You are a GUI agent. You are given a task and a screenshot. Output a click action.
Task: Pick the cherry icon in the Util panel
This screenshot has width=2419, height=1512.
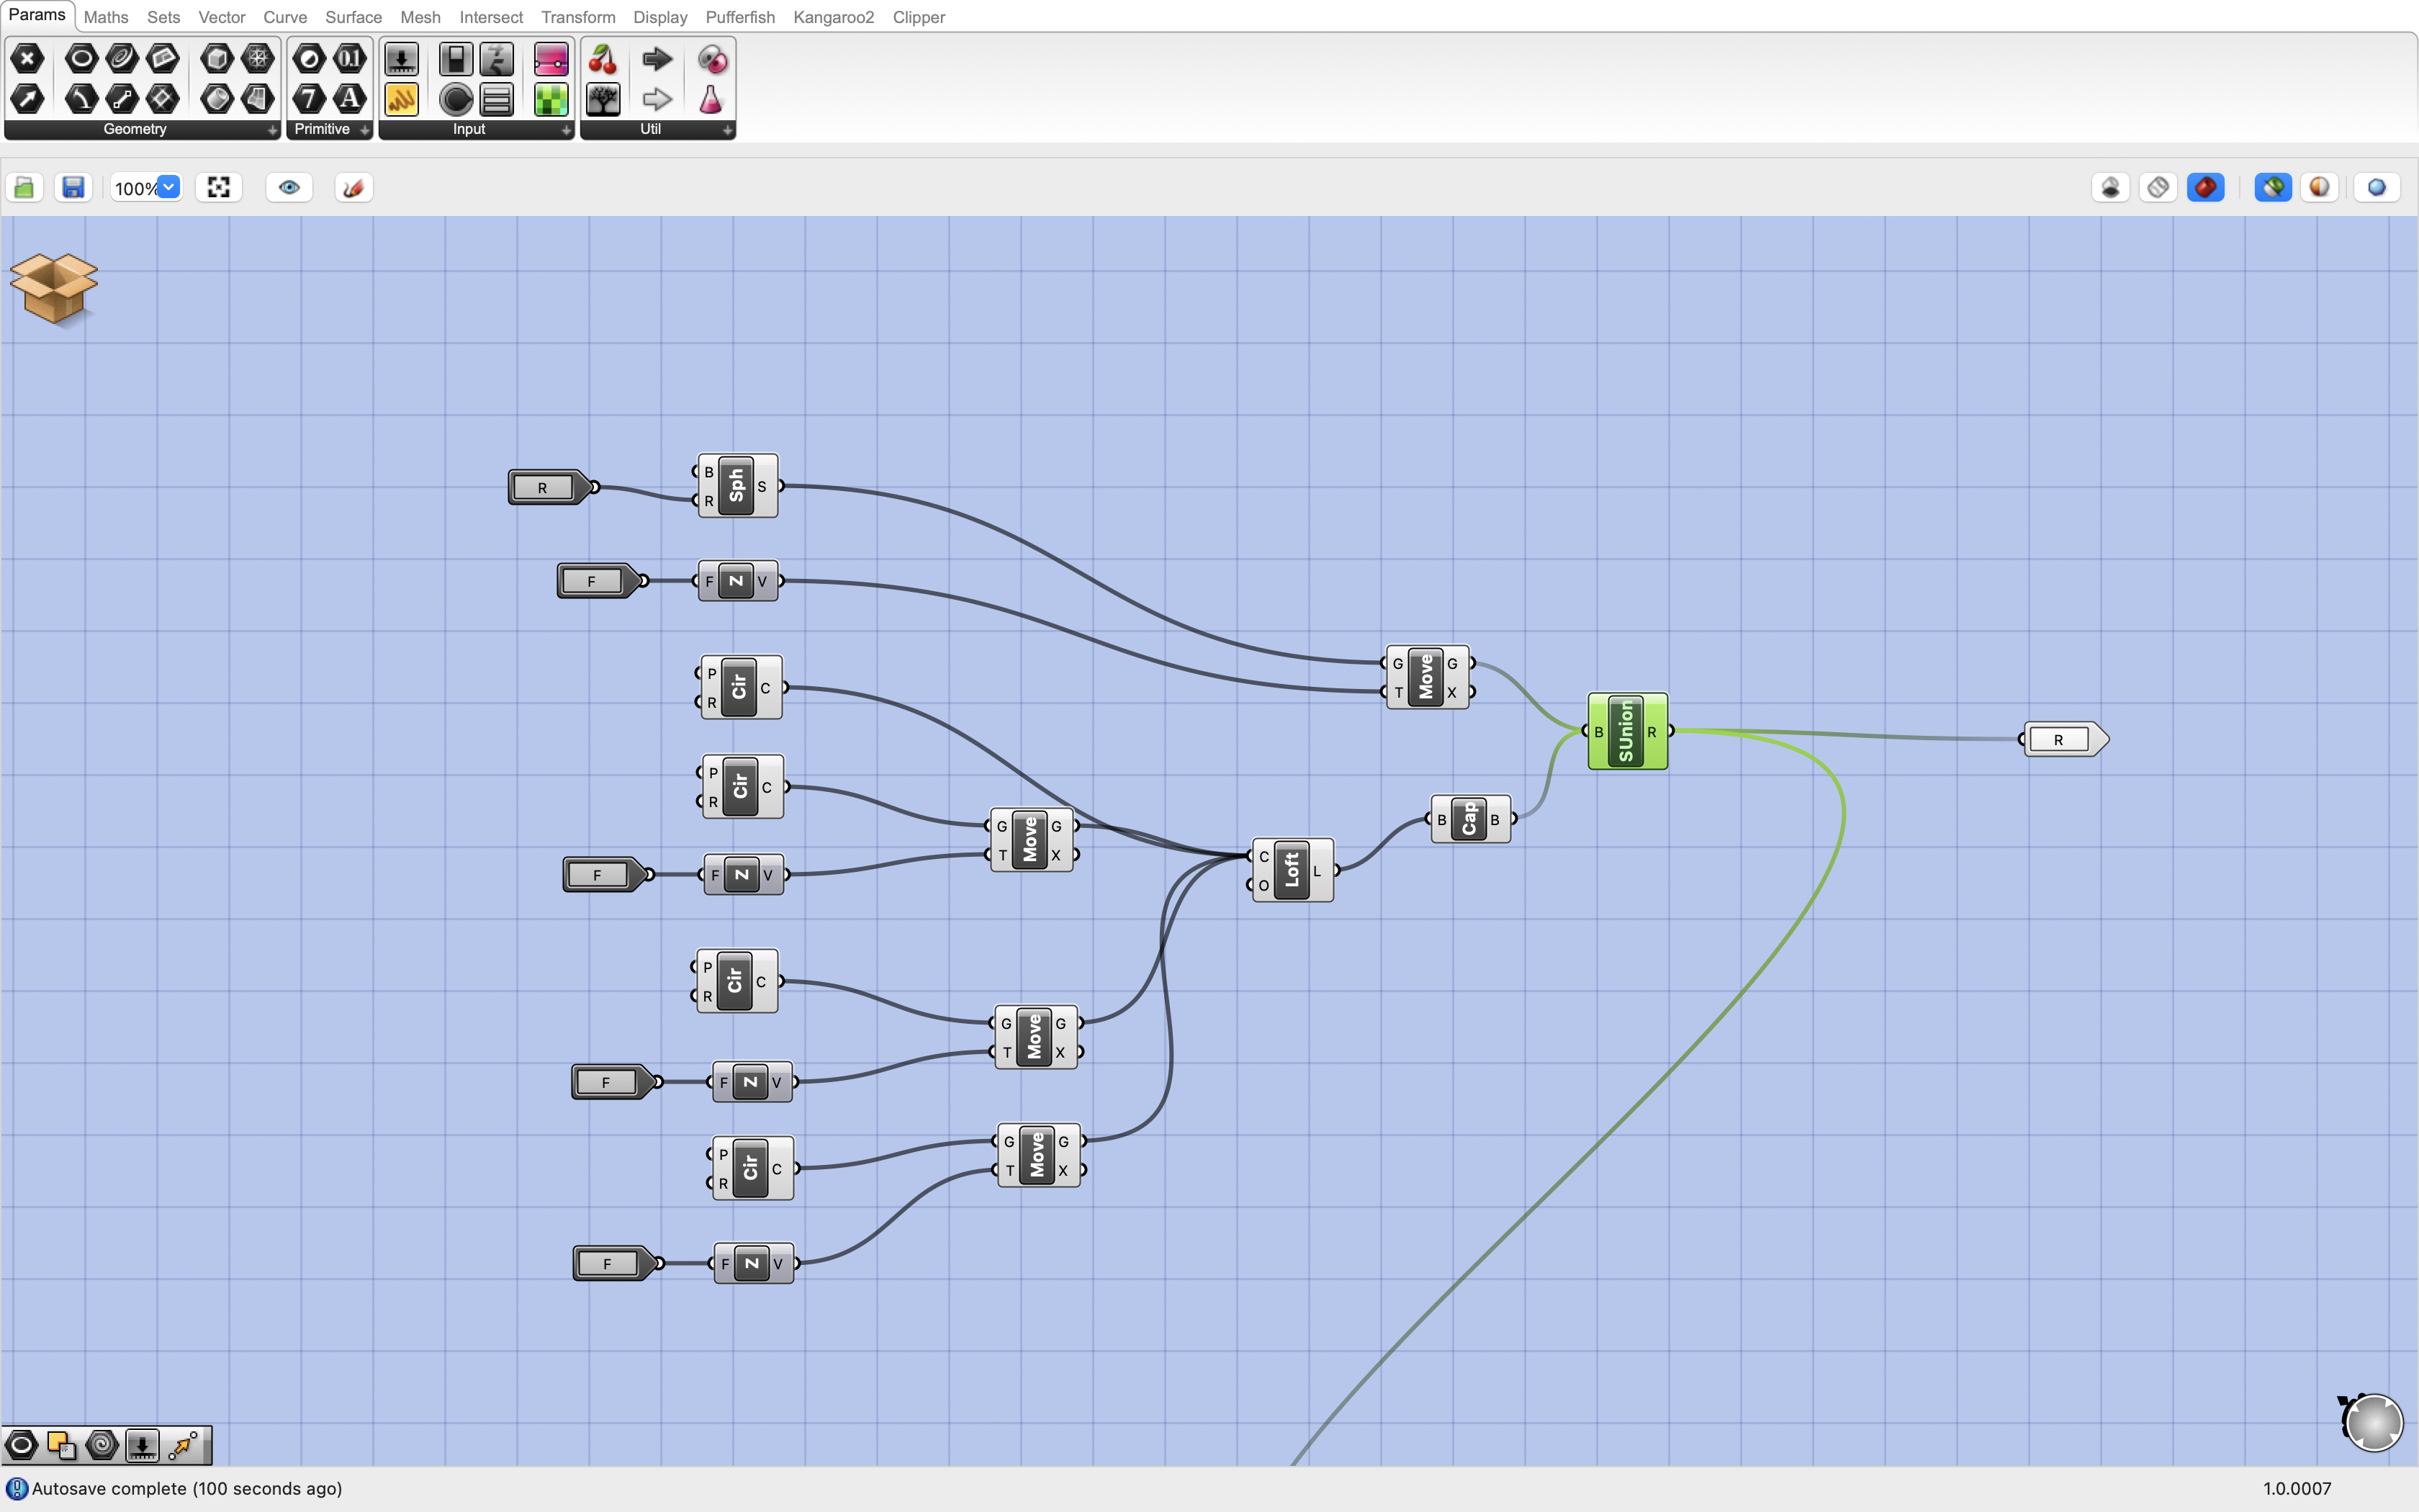tap(603, 60)
